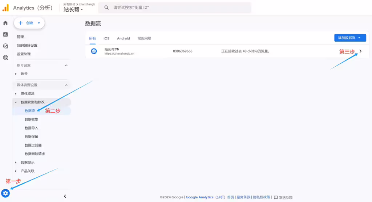Collapse the sidebar with the left chevron
The width and height of the screenshot is (372, 202).
[x=65, y=196]
